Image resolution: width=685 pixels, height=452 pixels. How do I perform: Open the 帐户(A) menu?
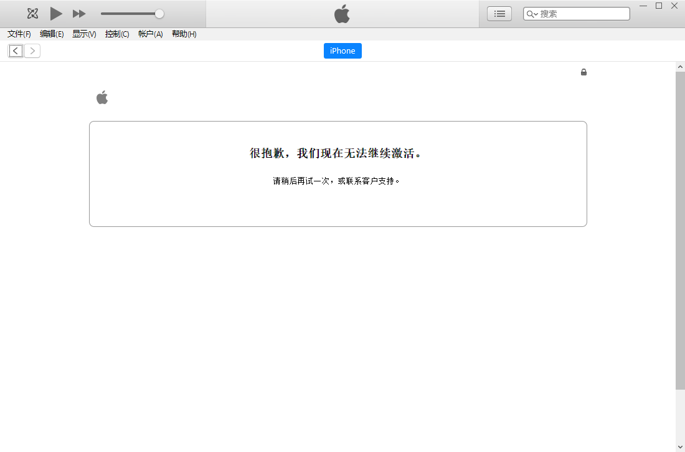tap(150, 34)
